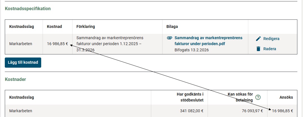Click the paperclip attachment icon
The image size is (303, 117).
[x=170, y=38]
